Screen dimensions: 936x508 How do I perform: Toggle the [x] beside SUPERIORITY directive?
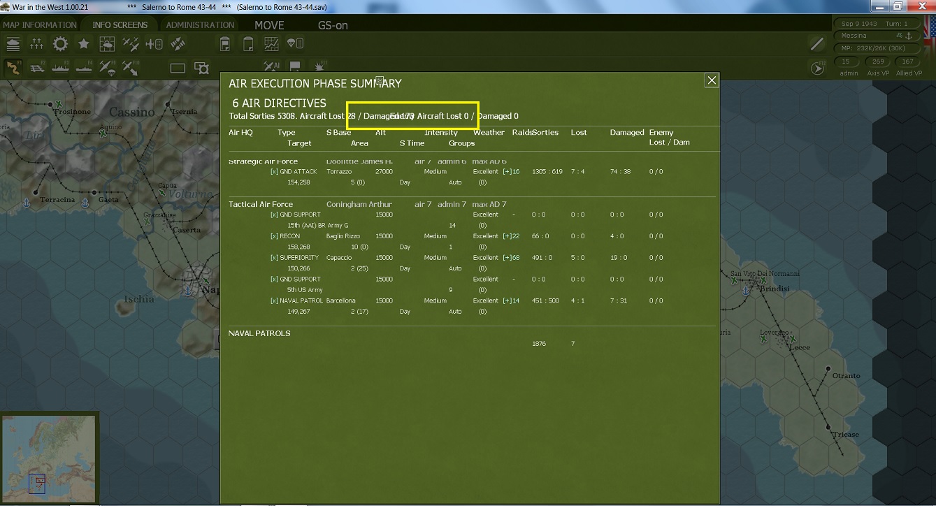pos(274,257)
